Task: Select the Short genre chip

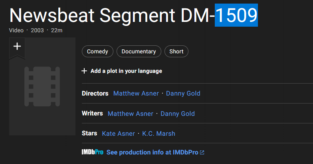Action: click(x=176, y=51)
